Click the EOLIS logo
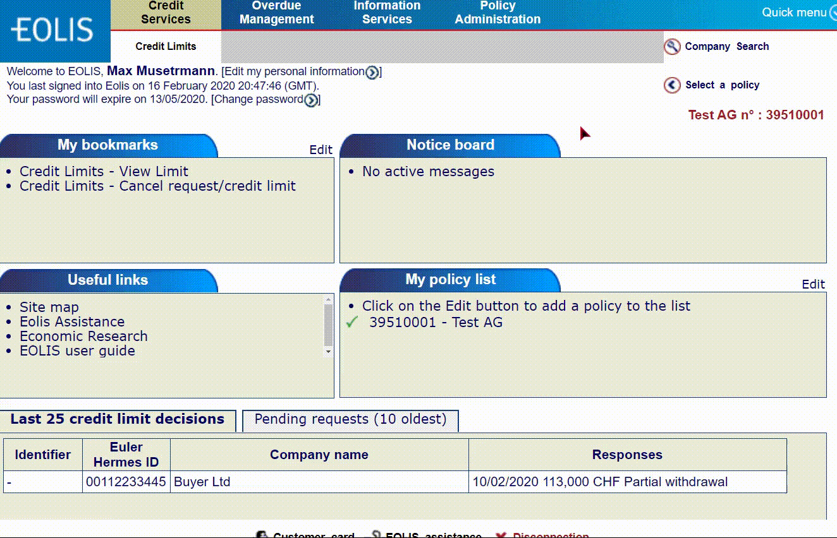This screenshot has height=538, width=837. tap(53, 30)
